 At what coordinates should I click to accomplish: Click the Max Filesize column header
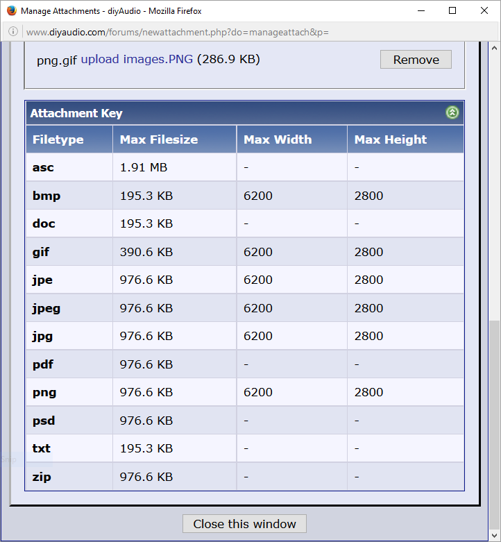click(174, 139)
